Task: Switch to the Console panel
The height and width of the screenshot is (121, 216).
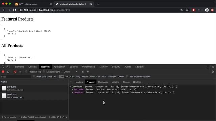Action: [x=32, y=67]
